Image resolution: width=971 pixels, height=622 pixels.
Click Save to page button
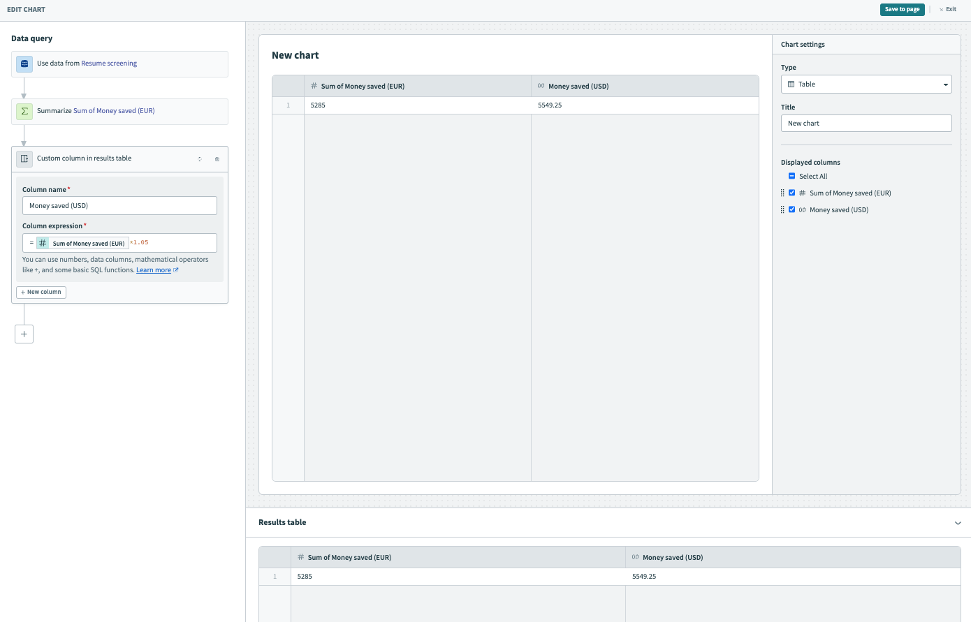point(902,9)
